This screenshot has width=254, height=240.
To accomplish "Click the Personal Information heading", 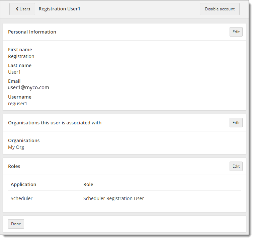I will (x=32, y=32).
